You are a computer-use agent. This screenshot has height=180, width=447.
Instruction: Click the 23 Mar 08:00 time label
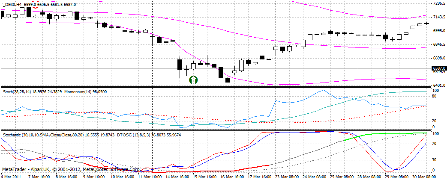tap(288, 177)
